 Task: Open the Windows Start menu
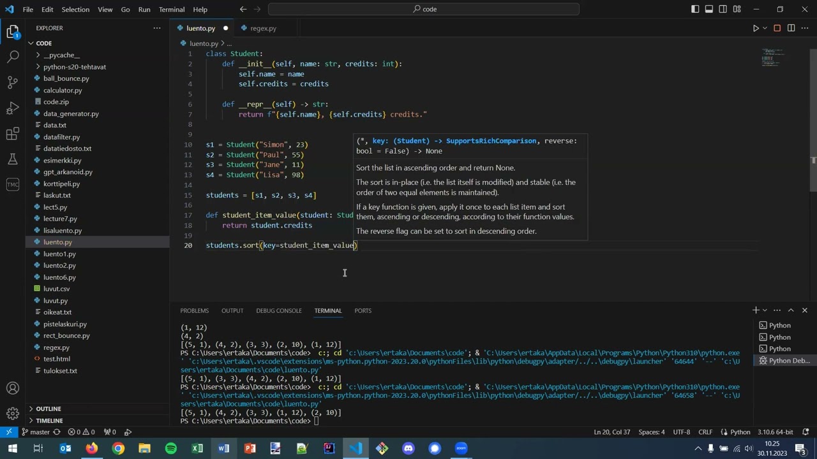click(12, 448)
